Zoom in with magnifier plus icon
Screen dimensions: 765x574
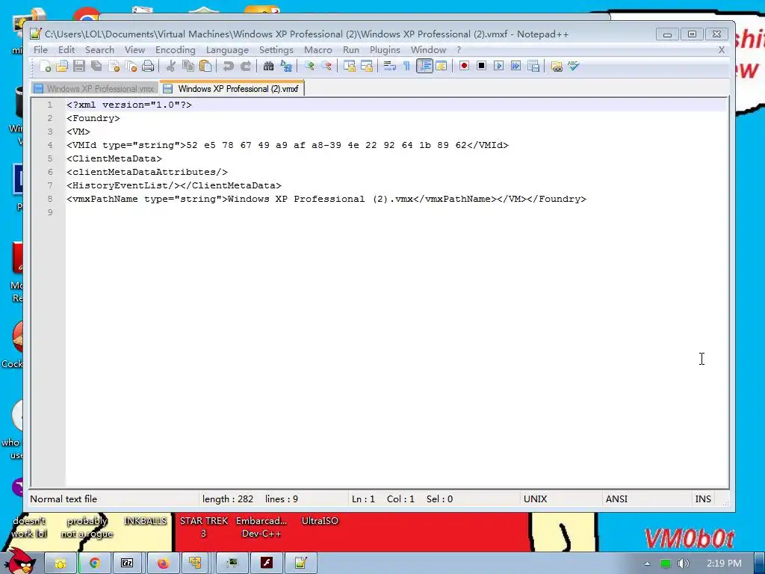point(309,66)
